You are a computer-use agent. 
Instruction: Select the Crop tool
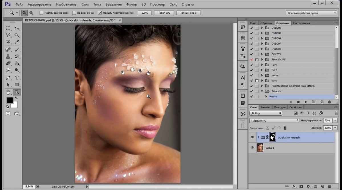[8, 42]
